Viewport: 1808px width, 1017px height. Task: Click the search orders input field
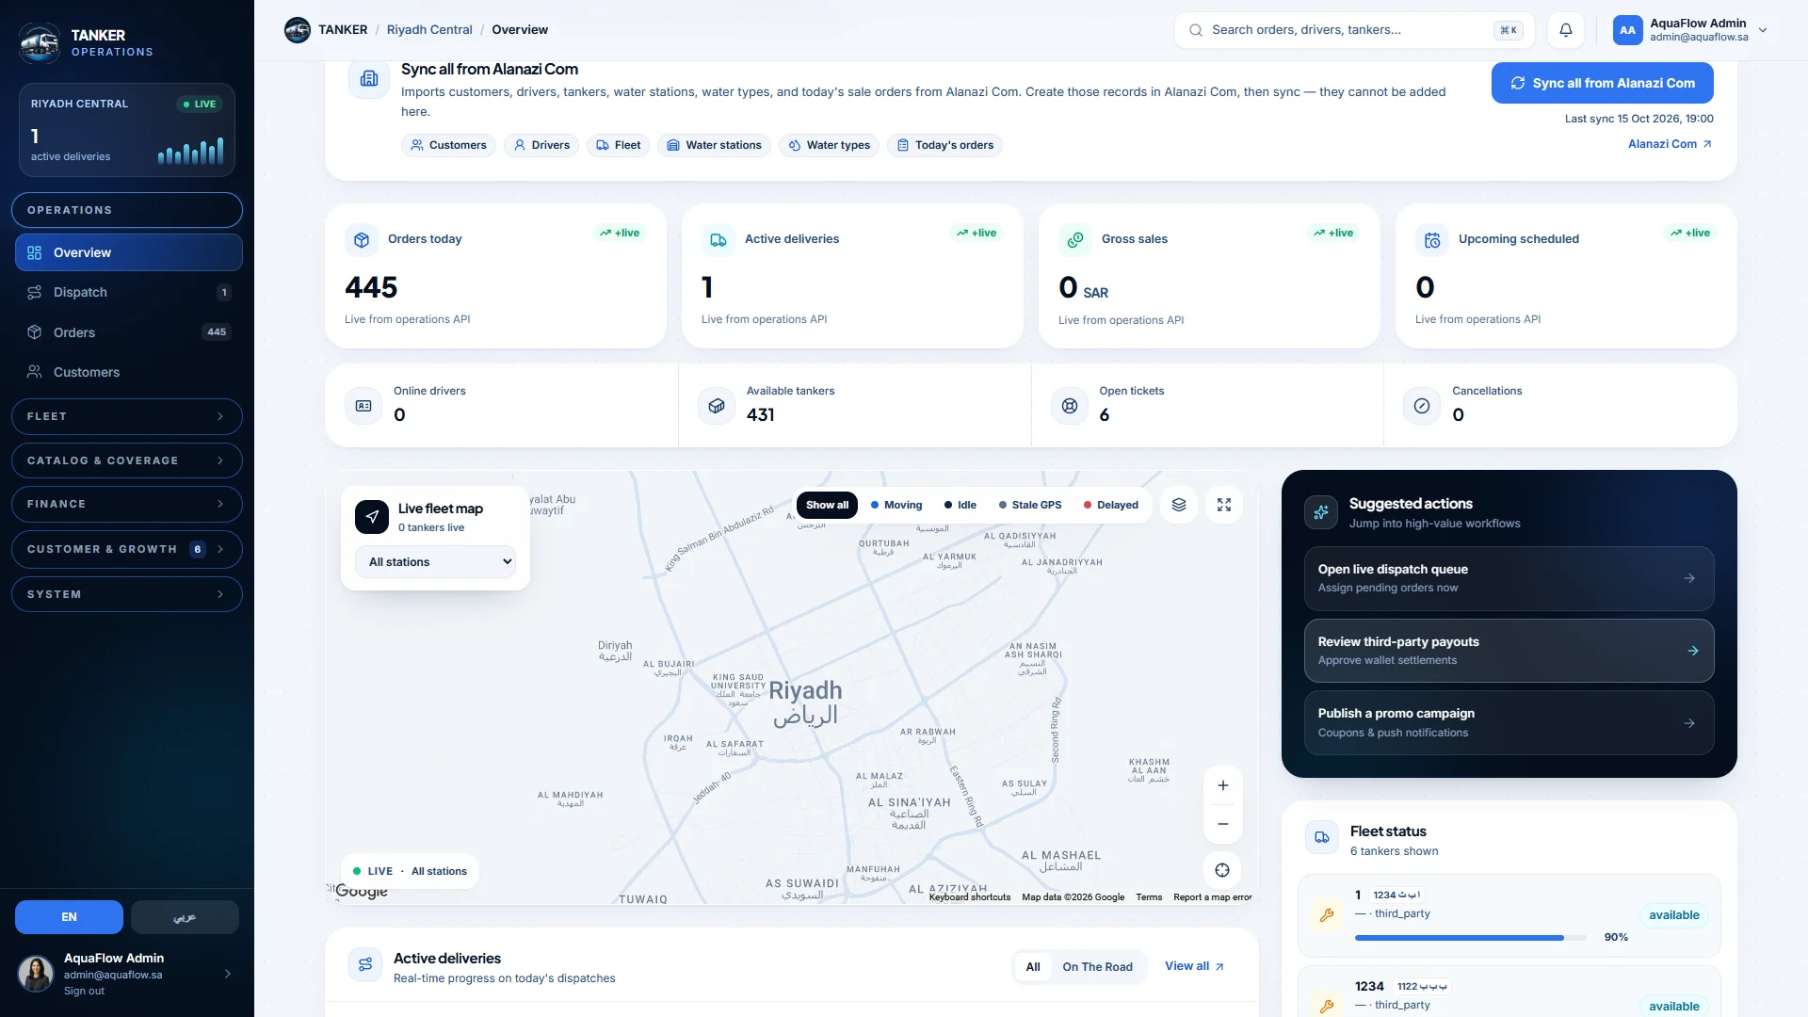1354,30
